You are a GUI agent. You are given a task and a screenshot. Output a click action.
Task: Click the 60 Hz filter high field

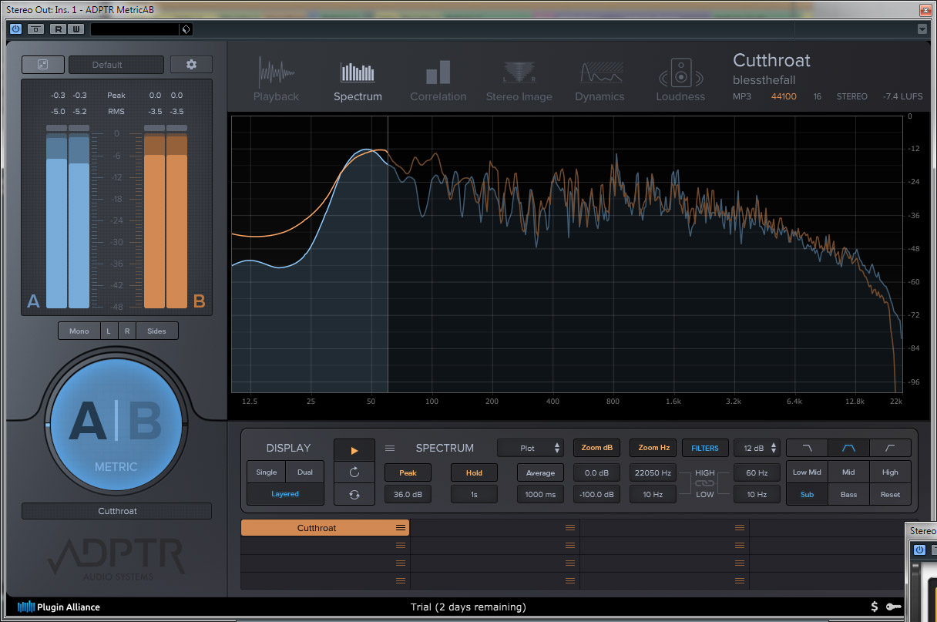click(756, 472)
